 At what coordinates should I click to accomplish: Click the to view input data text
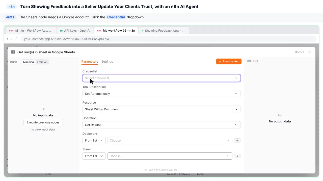click(x=43, y=129)
